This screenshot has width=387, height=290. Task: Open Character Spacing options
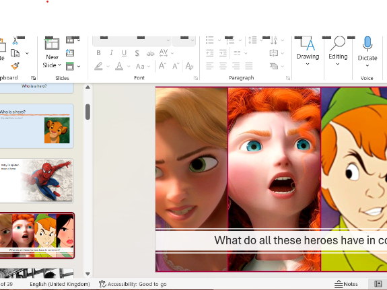166,52
